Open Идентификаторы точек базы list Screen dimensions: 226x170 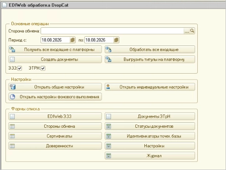point(150,136)
